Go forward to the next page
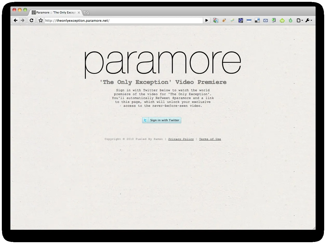The height and width of the screenshot is (244, 326). [23, 20]
